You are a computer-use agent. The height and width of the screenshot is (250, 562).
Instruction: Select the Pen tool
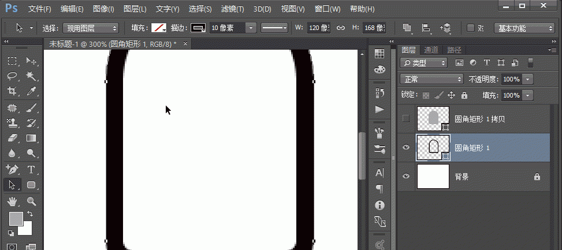point(12,169)
